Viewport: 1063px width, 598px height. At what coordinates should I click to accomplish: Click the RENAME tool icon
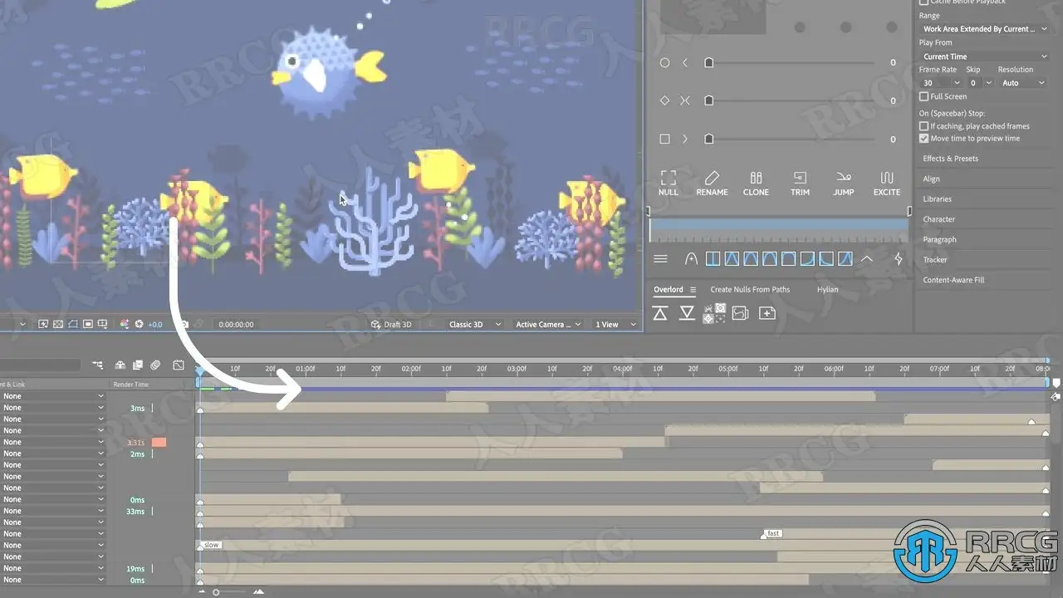712,178
